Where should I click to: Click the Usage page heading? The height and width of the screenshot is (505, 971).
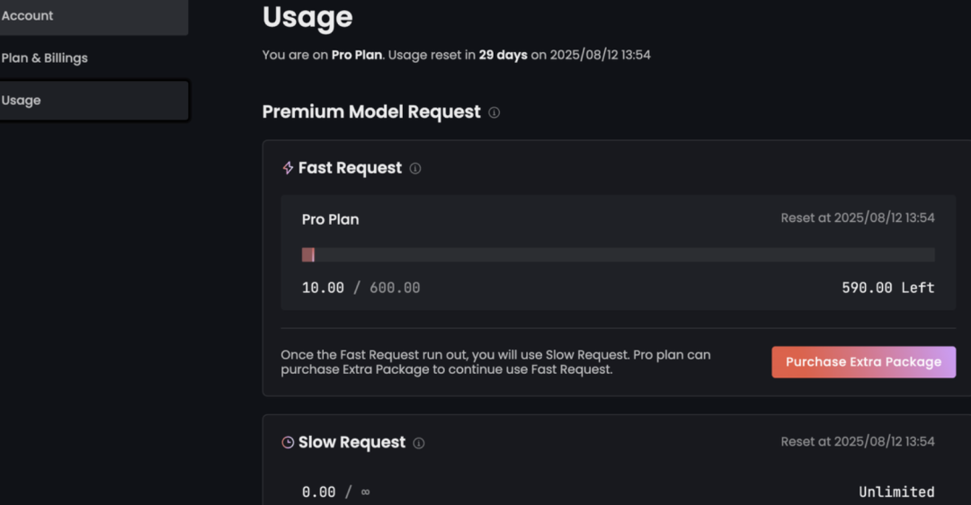[x=307, y=16]
